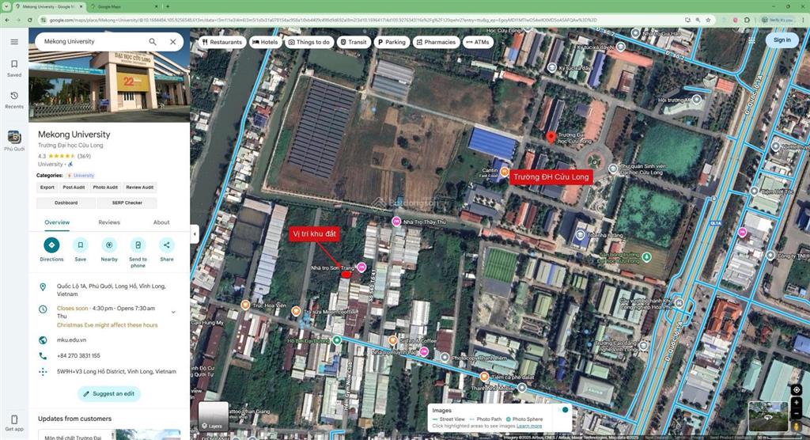Open the Street View thumbnail
This screenshot has width=810, height=440.
pos(767,416)
